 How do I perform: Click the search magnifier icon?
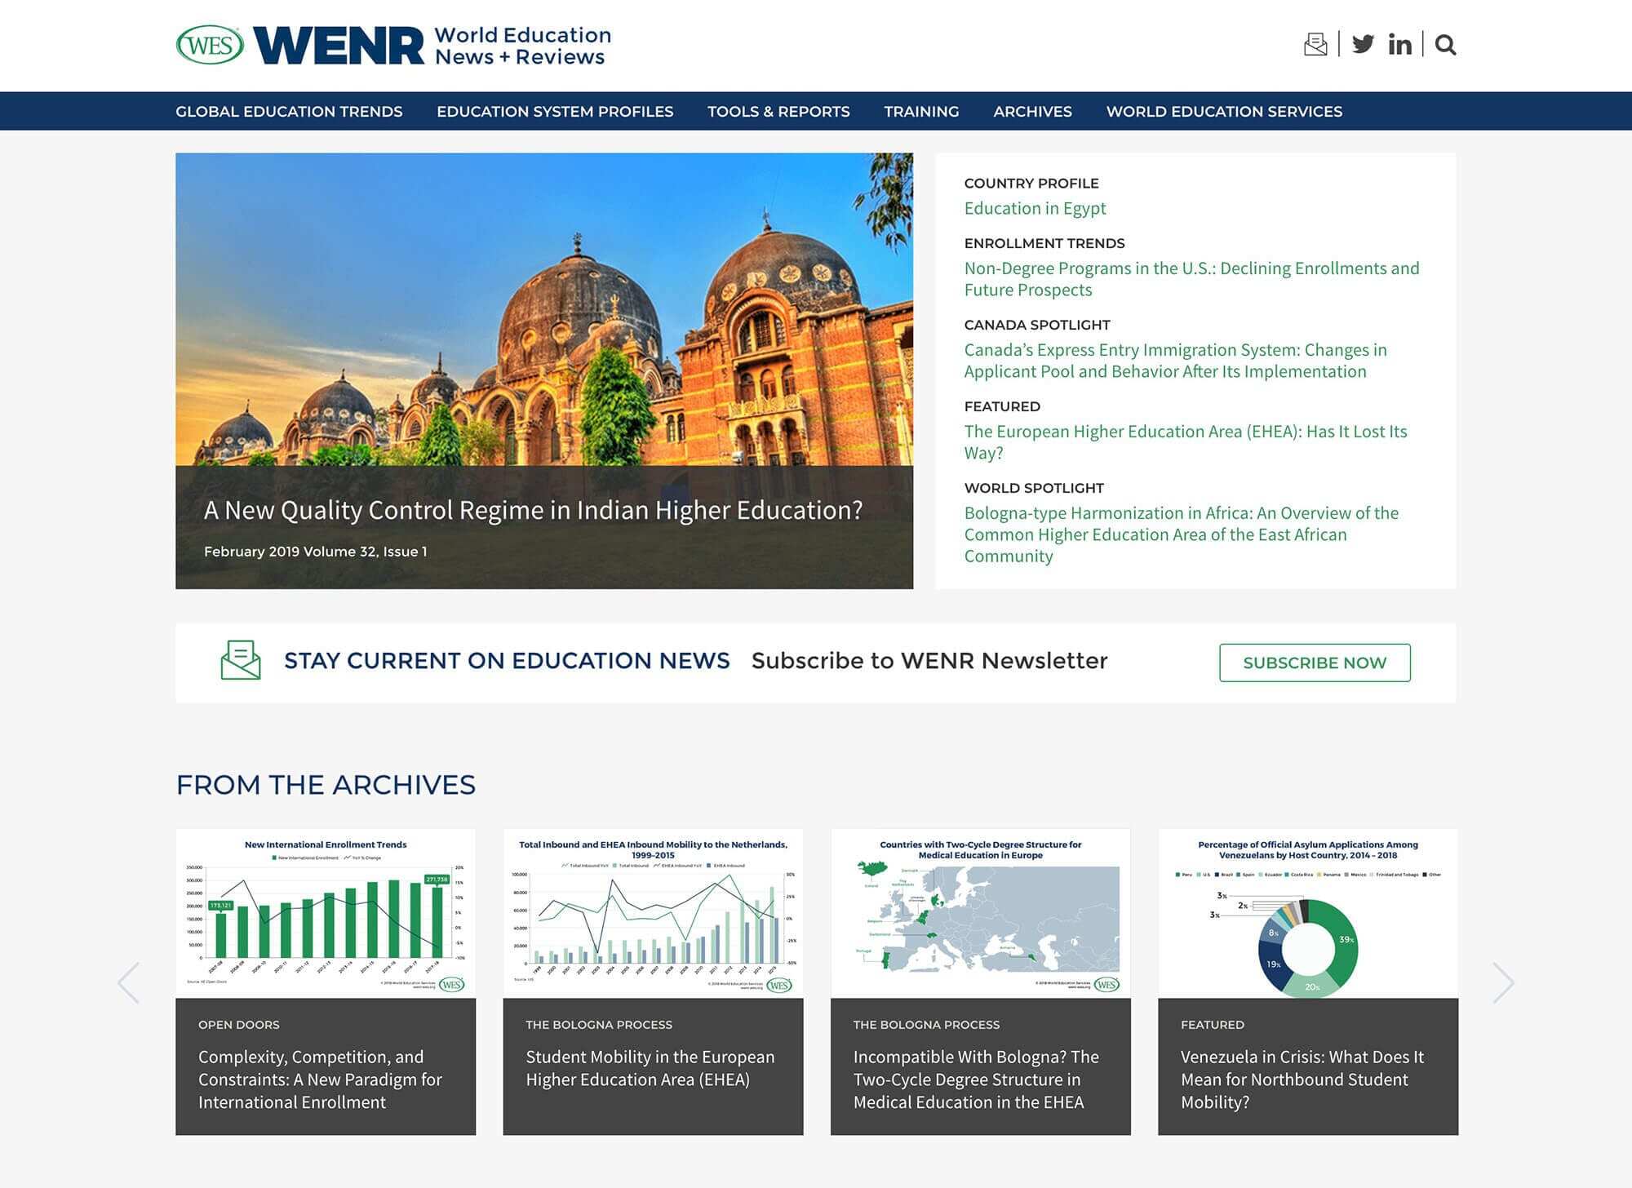click(1445, 45)
